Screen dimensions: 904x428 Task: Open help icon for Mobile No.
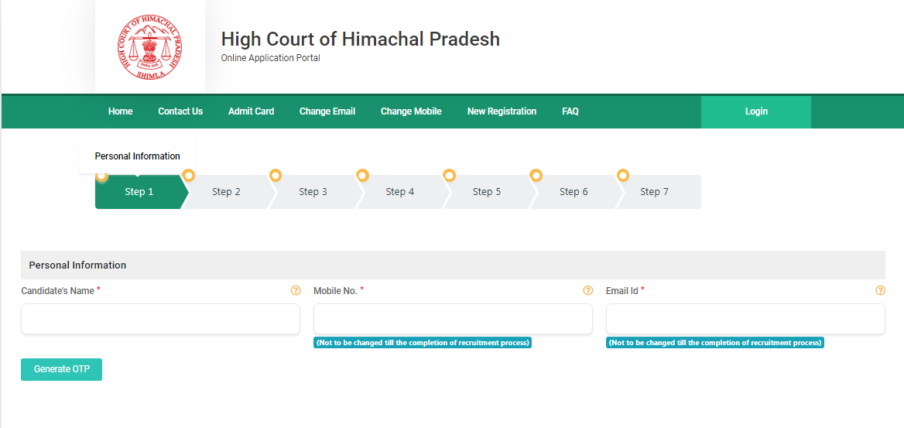(588, 291)
